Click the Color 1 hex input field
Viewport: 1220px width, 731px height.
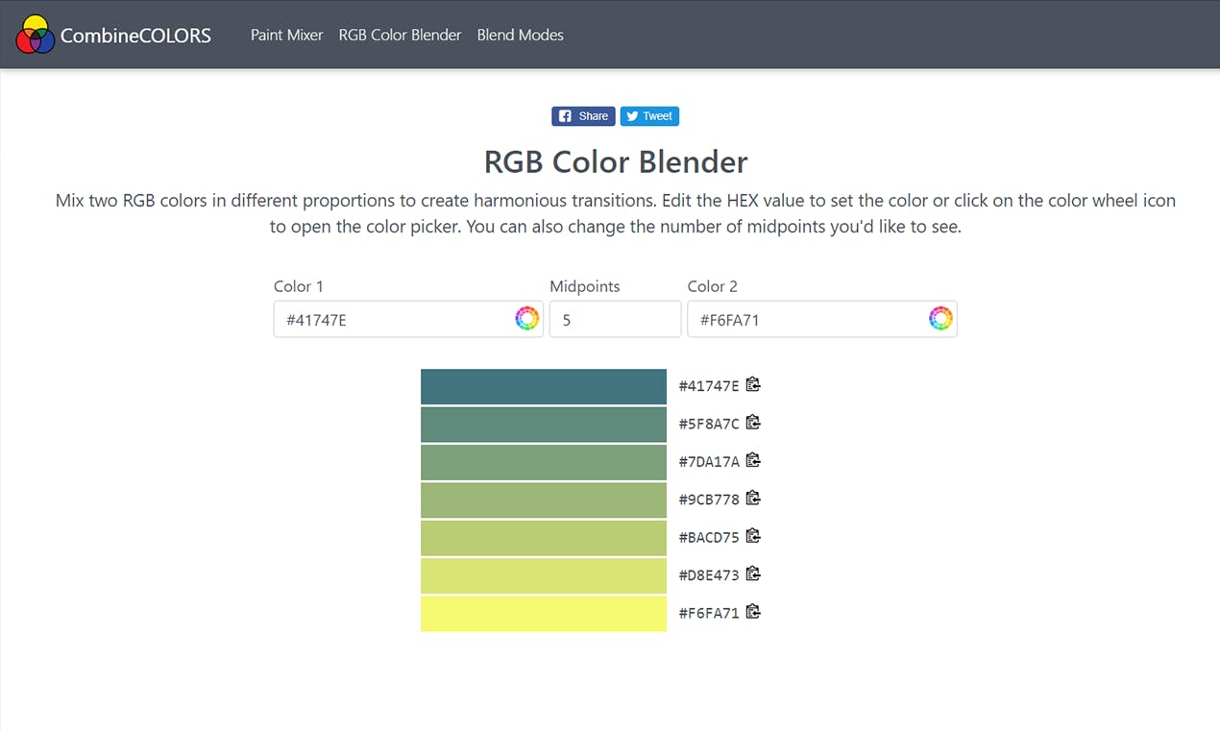[x=408, y=319]
